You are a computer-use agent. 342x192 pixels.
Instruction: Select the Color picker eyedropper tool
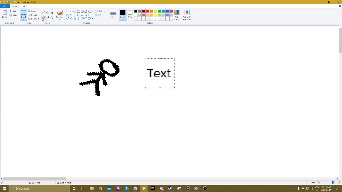click(48, 18)
